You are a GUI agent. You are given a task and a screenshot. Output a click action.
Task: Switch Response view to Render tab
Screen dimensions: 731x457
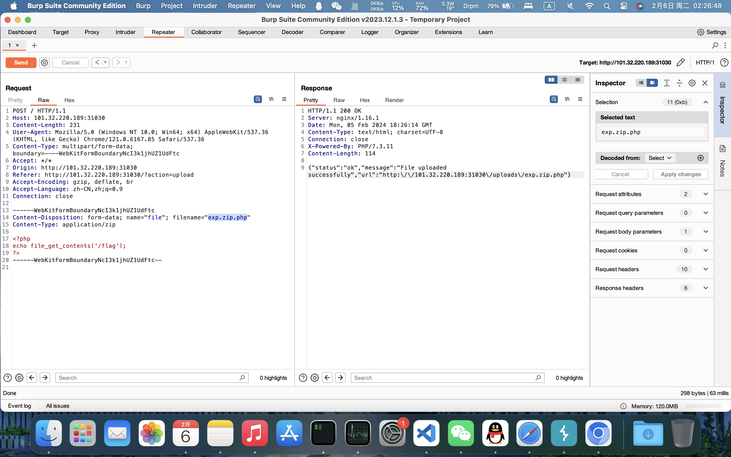click(394, 100)
